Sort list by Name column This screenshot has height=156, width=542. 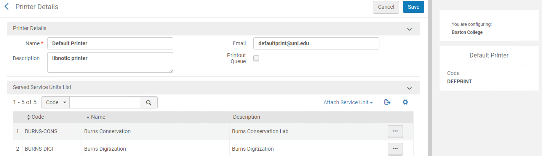98,117
